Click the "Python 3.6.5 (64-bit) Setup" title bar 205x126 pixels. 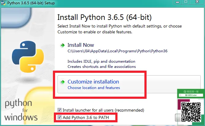(x=37, y=3)
